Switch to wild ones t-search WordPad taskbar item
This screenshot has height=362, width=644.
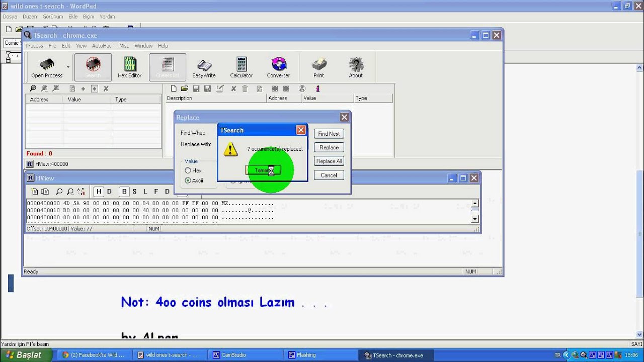[x=170, y=355]
